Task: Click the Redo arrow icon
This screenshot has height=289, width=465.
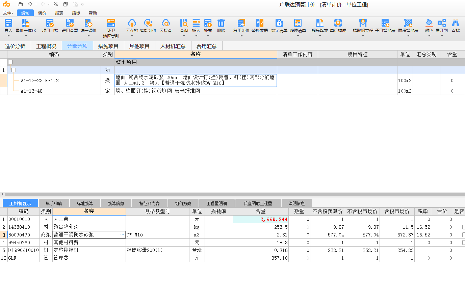Action: coord(43,4)
